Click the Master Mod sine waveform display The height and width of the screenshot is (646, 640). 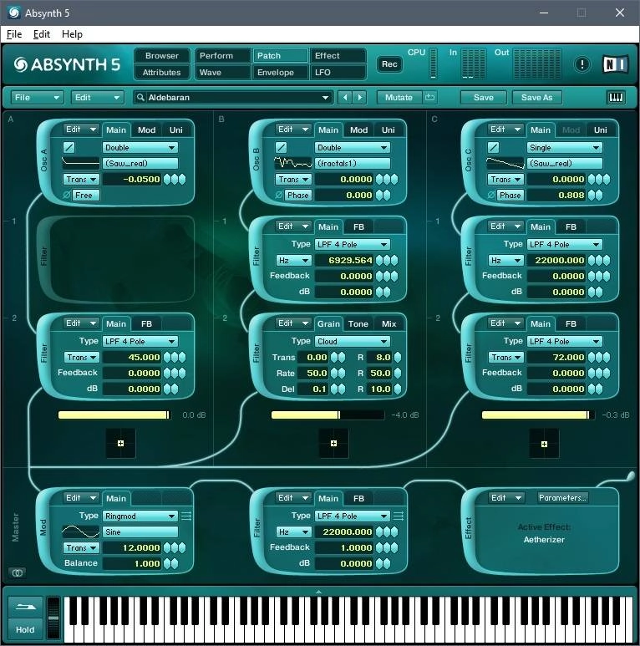coord(80,532)
